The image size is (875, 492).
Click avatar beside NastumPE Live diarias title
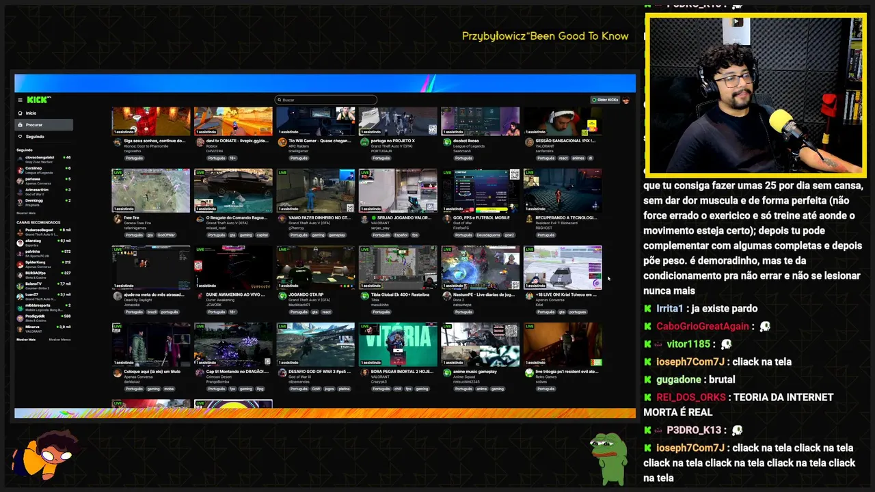pos(447,297)
